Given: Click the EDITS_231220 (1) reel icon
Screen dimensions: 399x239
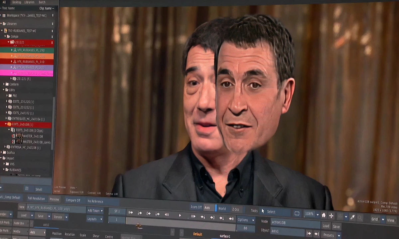Looking at the screenshot, I should [10, 102].
